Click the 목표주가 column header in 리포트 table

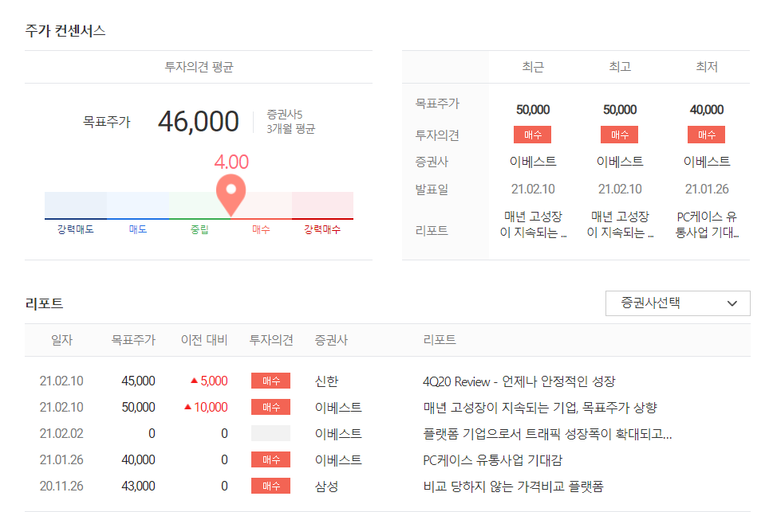(133, 340)
